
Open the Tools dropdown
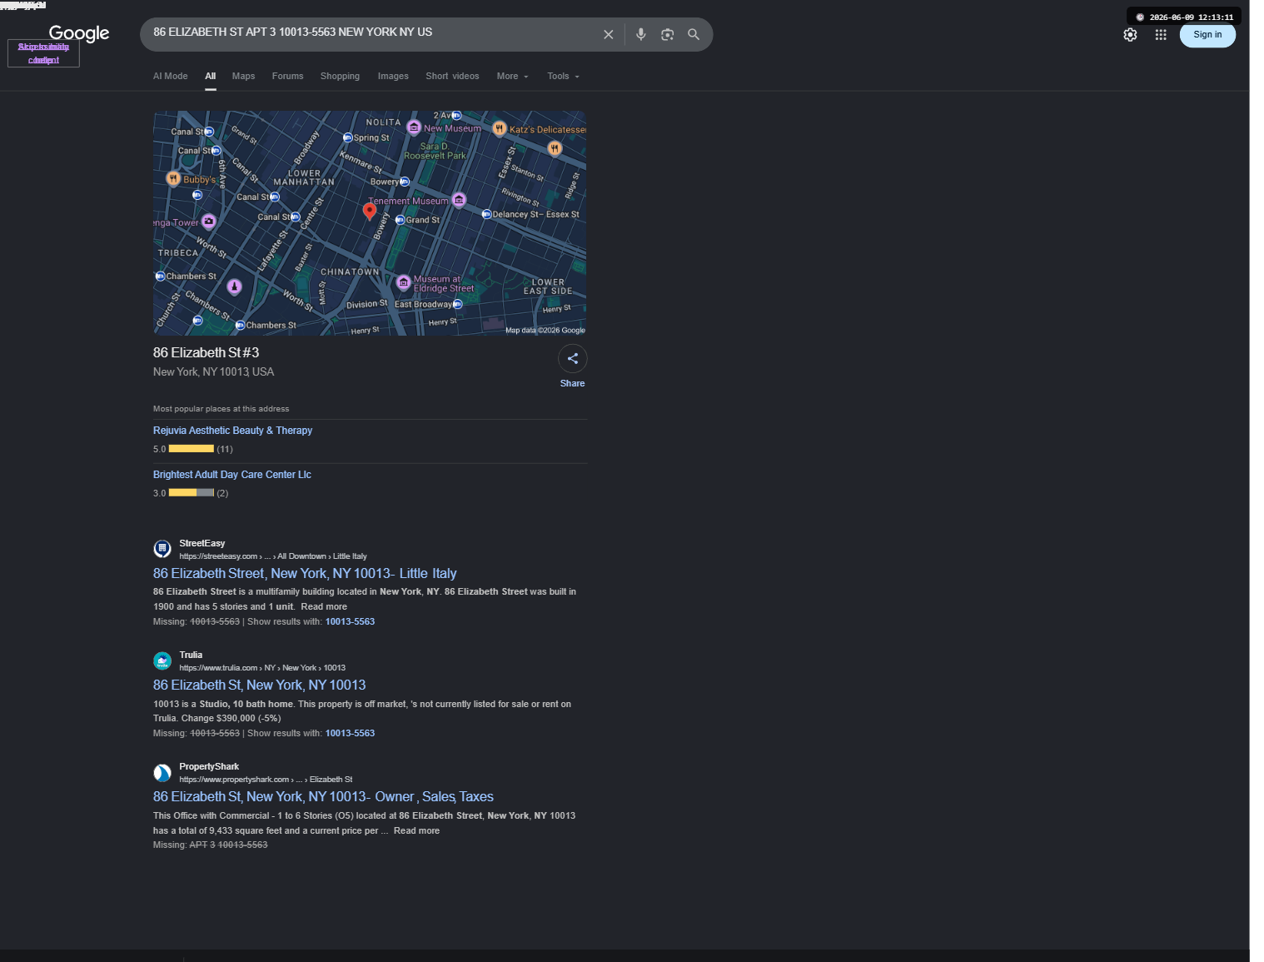coord(564,76)
